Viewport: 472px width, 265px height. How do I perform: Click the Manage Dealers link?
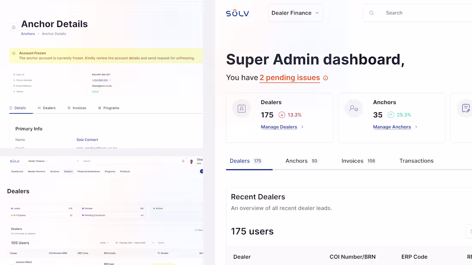click(279, 127)
